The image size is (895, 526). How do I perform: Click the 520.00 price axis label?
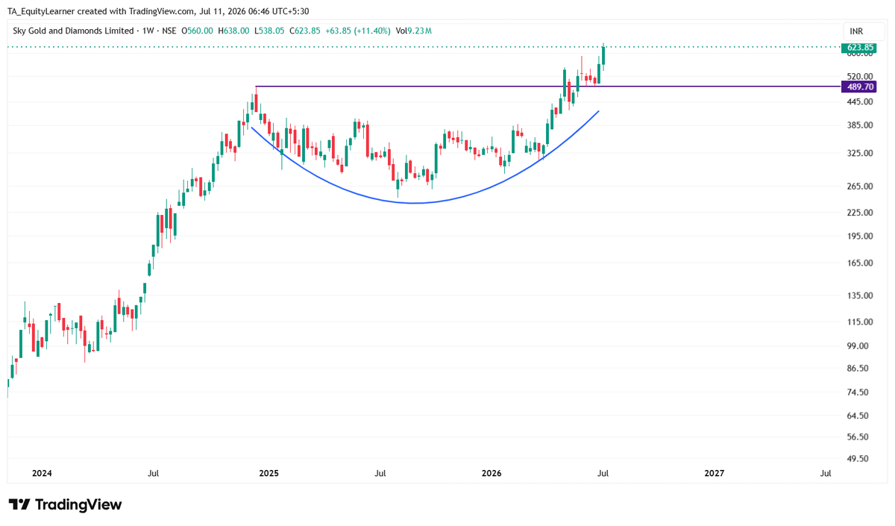860,76
